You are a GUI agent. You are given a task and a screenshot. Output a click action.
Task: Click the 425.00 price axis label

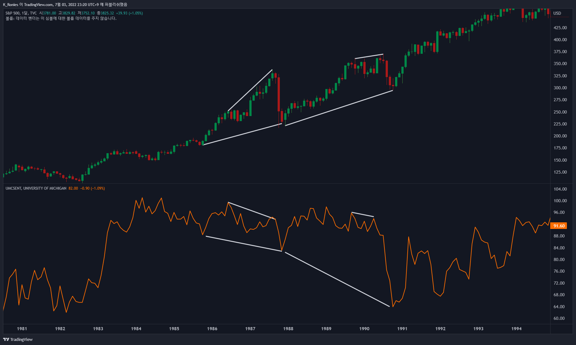[560, 28]
